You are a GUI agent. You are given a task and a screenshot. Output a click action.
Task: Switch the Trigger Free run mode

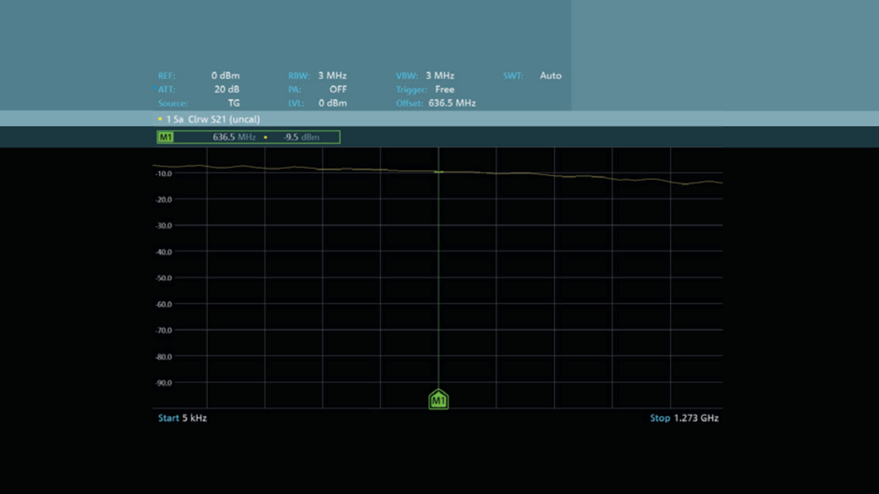(444, 89)
